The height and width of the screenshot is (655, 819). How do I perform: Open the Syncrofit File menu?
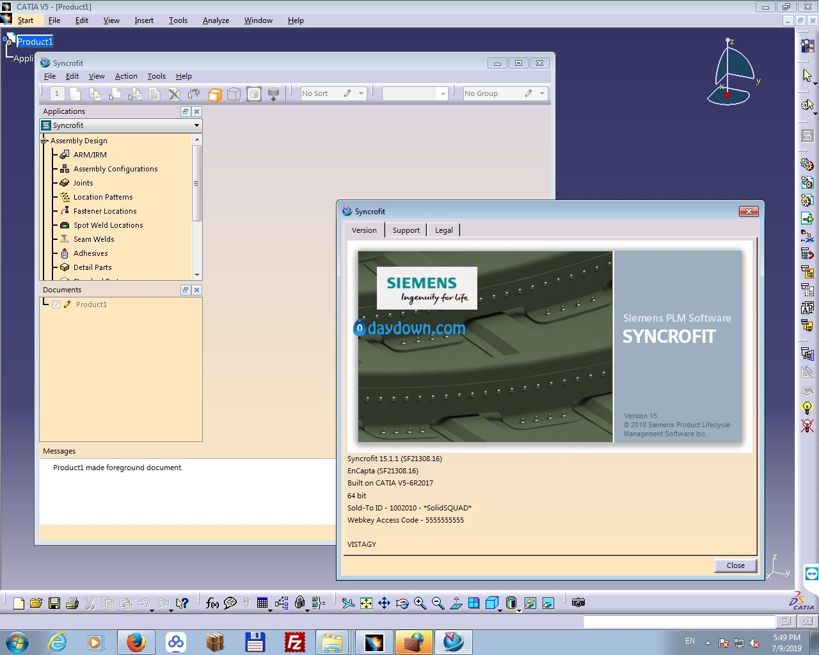50,76
